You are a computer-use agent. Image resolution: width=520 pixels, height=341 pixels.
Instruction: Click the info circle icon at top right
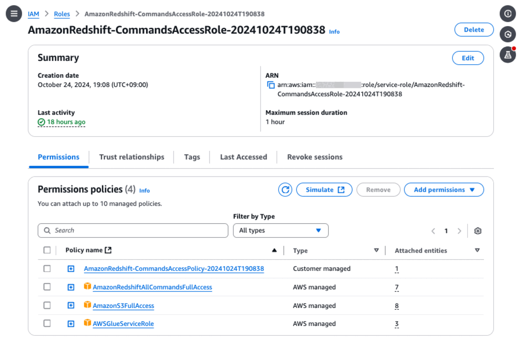coord(508,14)
